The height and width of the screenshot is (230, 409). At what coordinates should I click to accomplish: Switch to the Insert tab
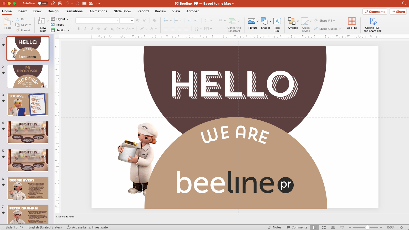[22, 11]
